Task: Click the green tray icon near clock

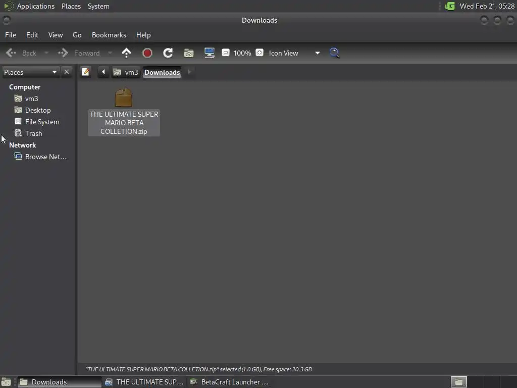Action: [450, 6]
